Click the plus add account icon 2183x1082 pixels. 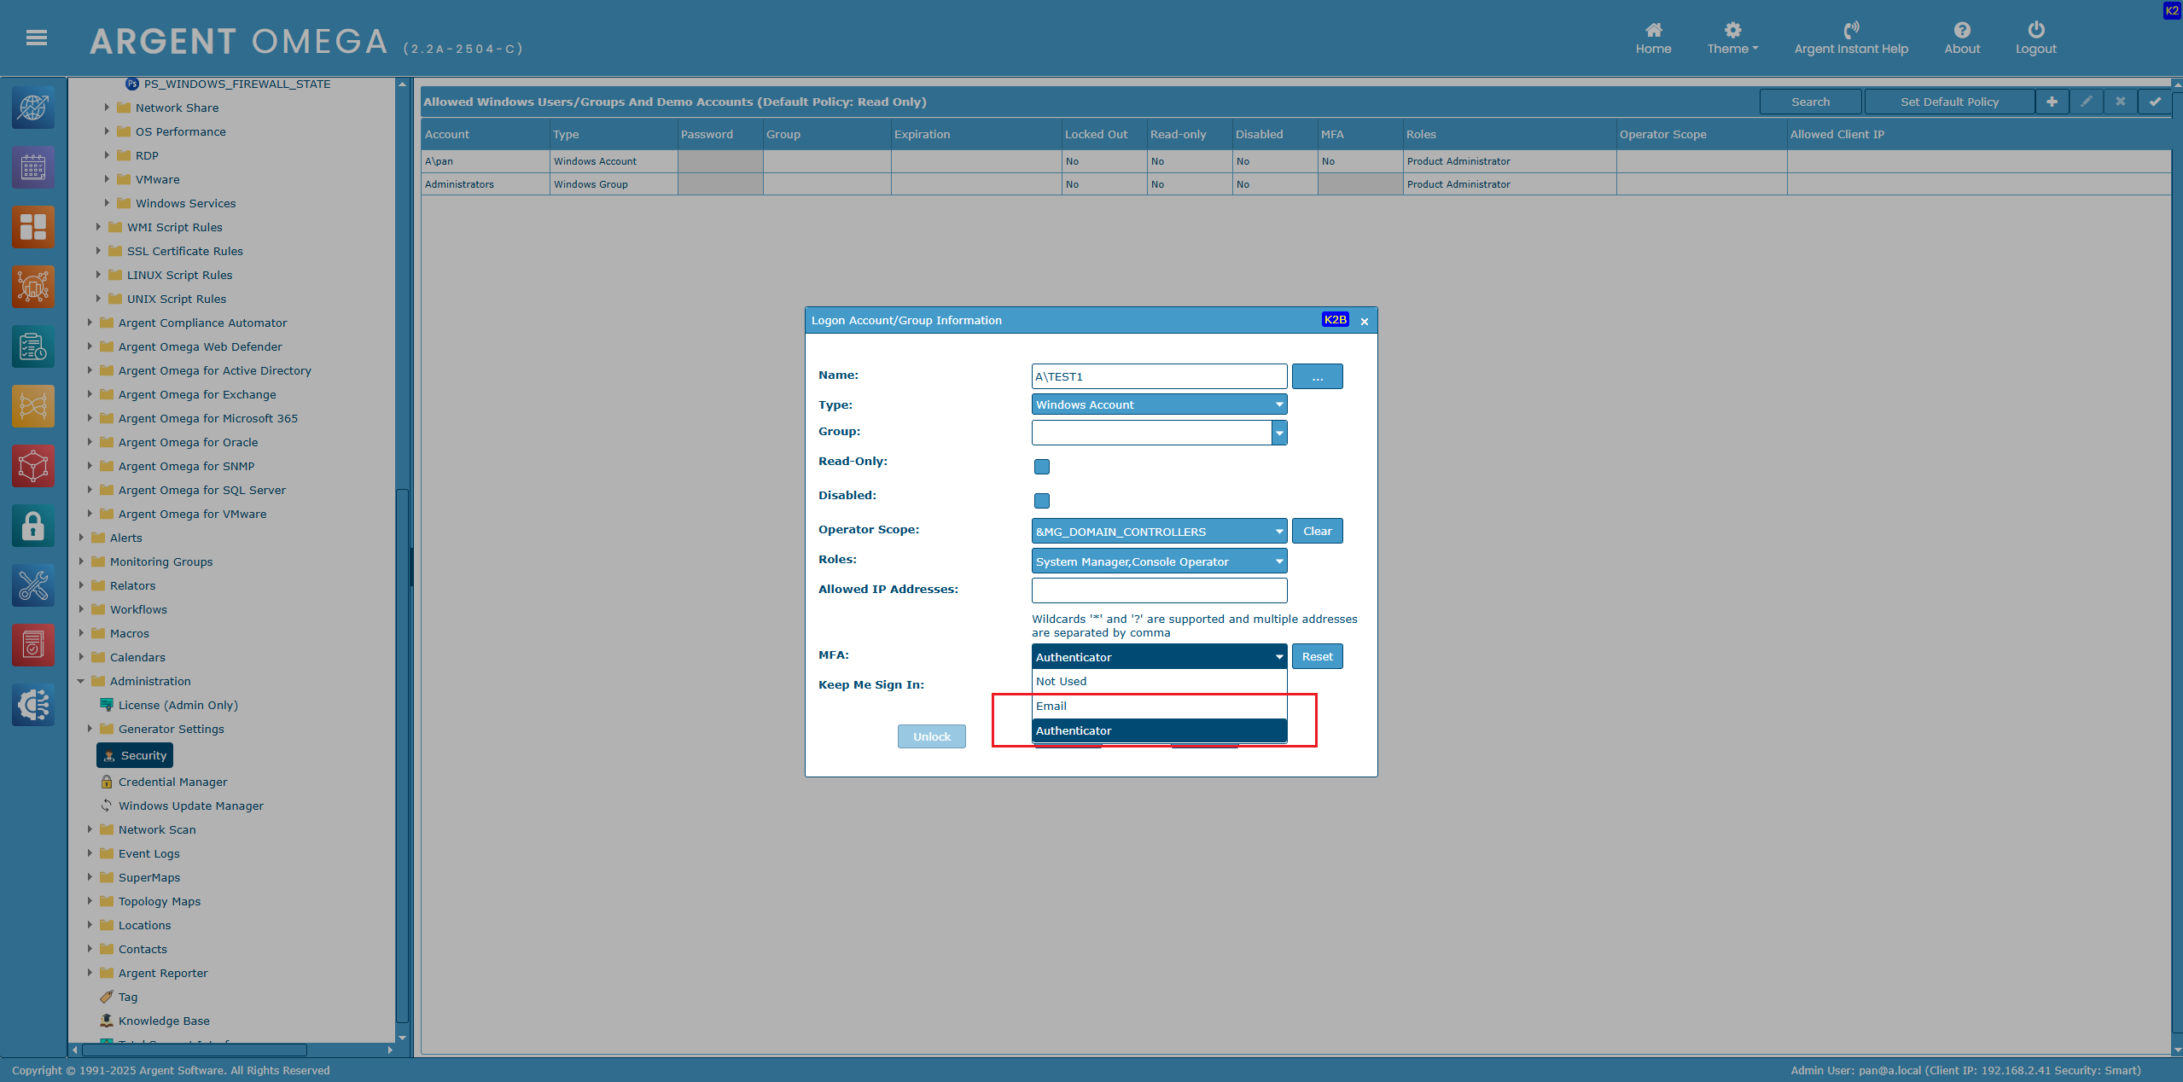coord(2052,102)
